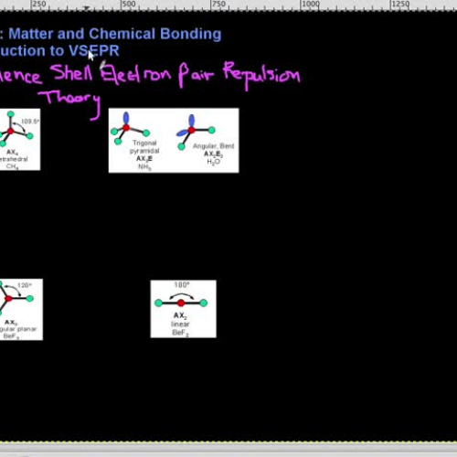
Task: Click the 250 mark on the ruler
Action: [x=39, y=5]
